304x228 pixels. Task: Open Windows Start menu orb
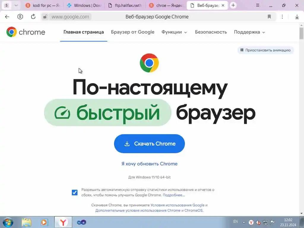click(8, 222)
